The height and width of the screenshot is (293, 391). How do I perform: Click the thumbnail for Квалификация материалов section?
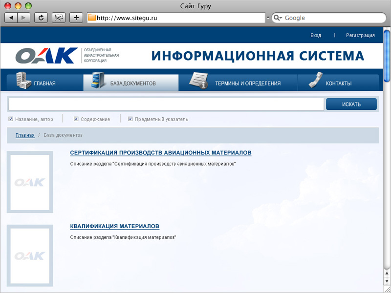(x=30, y=255)
